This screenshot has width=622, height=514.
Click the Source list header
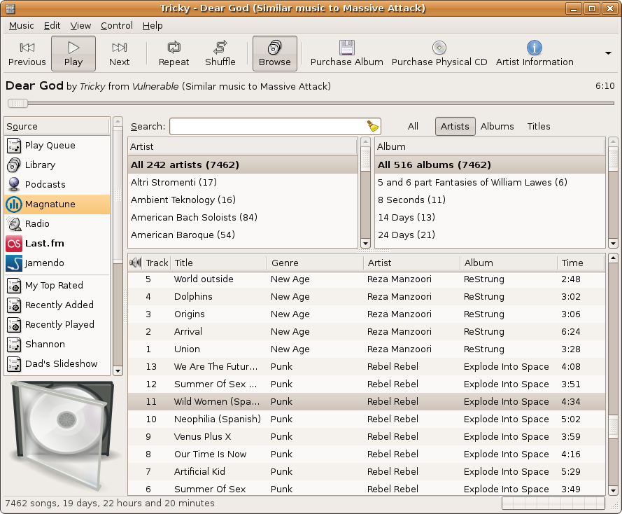[x=57, y=126]
